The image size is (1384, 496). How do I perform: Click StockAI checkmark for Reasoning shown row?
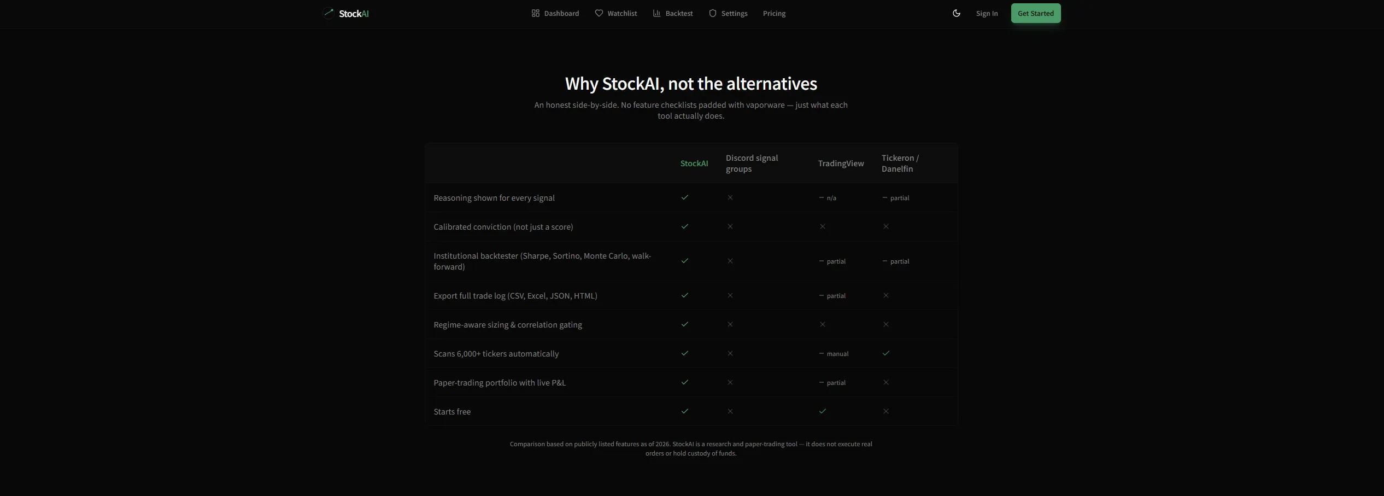(x=685, y=197)
